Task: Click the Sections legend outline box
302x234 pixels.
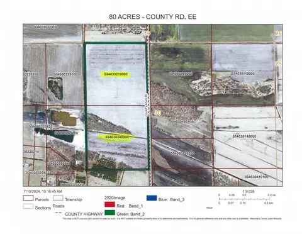Action: tap(28, 206)
